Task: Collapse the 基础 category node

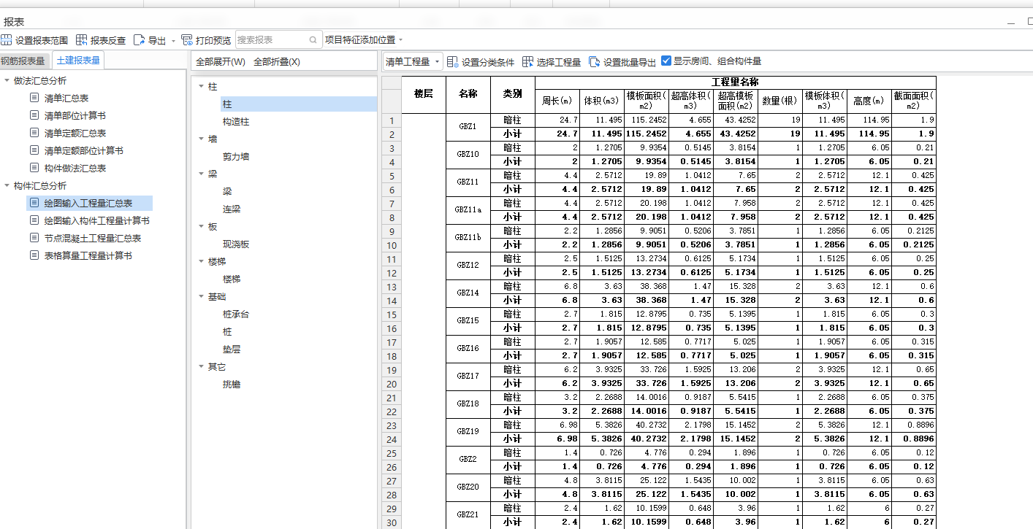Action: pos(201,296)
